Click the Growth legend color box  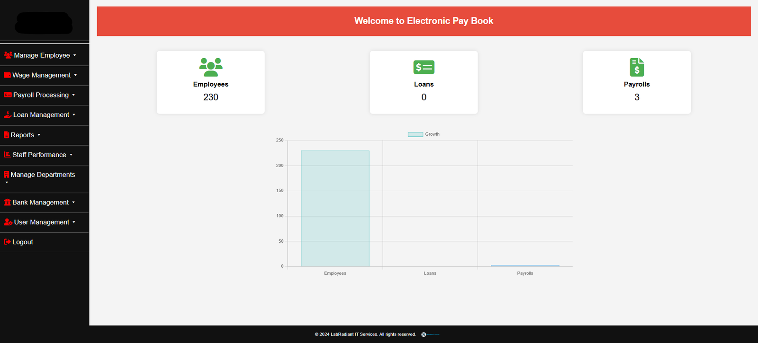tap(415, 134)
